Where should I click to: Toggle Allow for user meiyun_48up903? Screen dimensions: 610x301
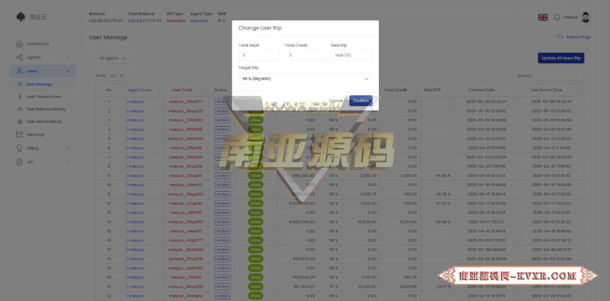pyautogui.click(x=256, y=194)
